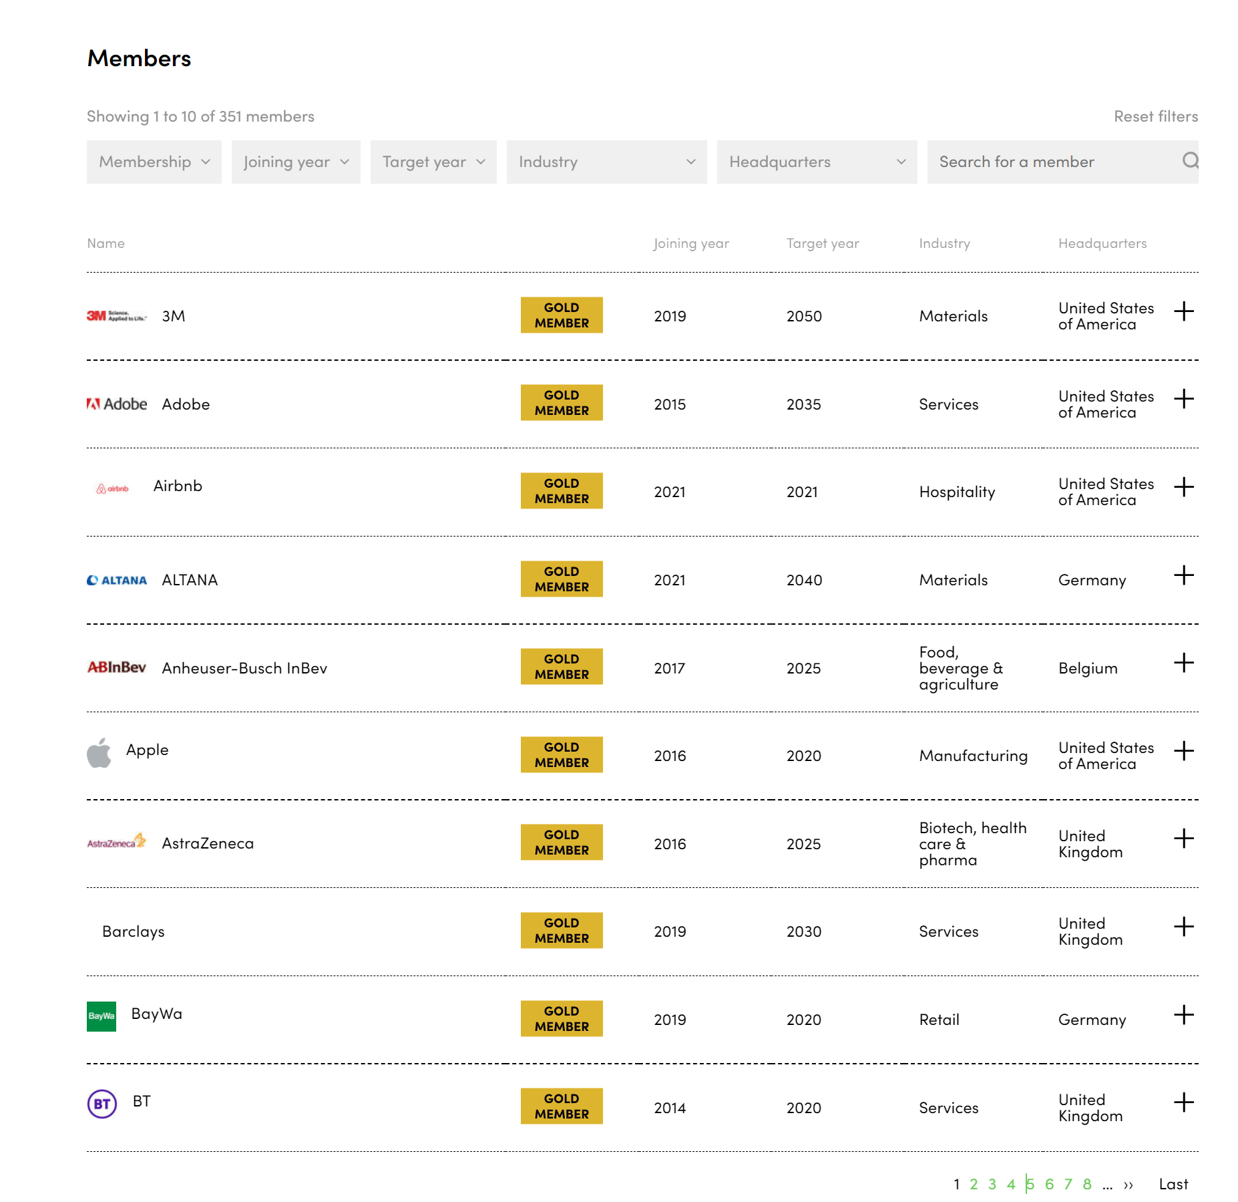Click the Name column header

106,243
